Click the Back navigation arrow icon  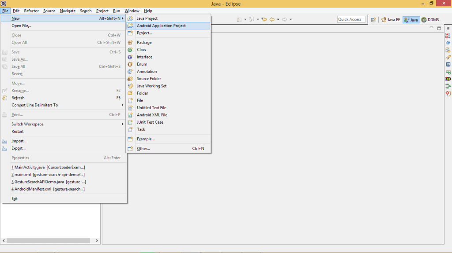click(x=272, y=19)
